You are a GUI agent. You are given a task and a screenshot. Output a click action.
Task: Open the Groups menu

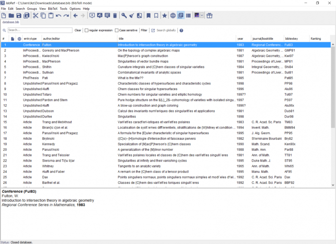32,9
